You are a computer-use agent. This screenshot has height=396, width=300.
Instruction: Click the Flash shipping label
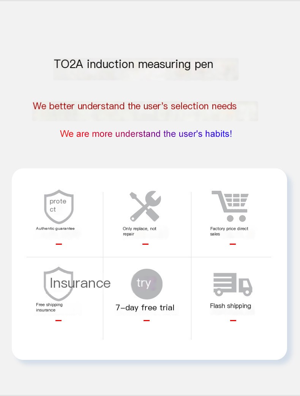[231, 306]
